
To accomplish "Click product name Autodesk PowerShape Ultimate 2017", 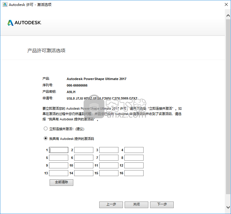I will 97,79.
